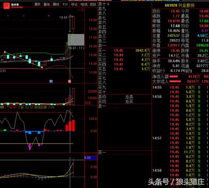Image resolution: width=209 pixels, height=188 pixels.
Task: Open the F10 company info
Action: 65,5
